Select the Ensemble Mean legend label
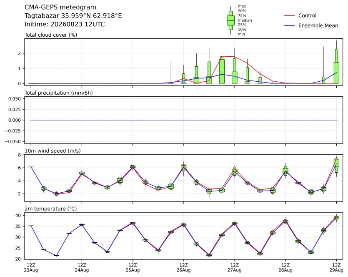 tap(318, 26)
